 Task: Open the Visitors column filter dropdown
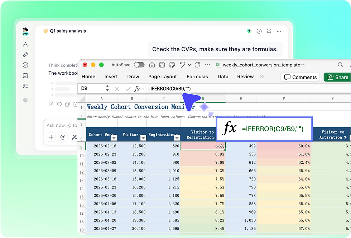[x=143, y=138]
